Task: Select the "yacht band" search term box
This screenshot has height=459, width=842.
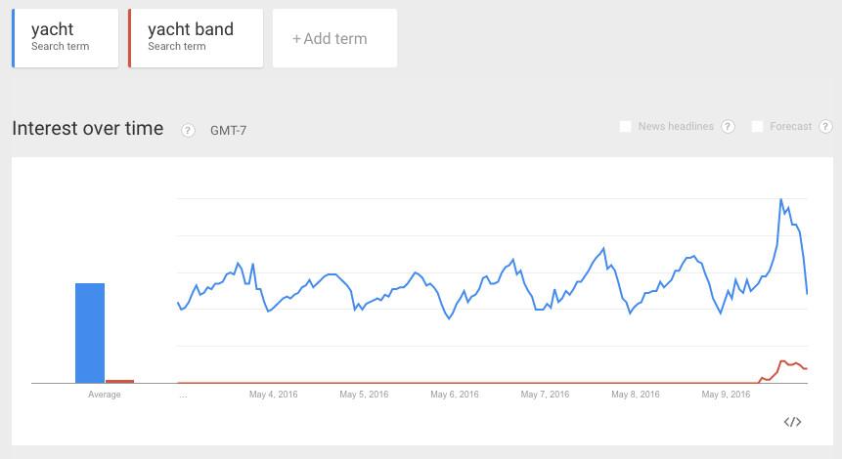Action: (196, 38)
